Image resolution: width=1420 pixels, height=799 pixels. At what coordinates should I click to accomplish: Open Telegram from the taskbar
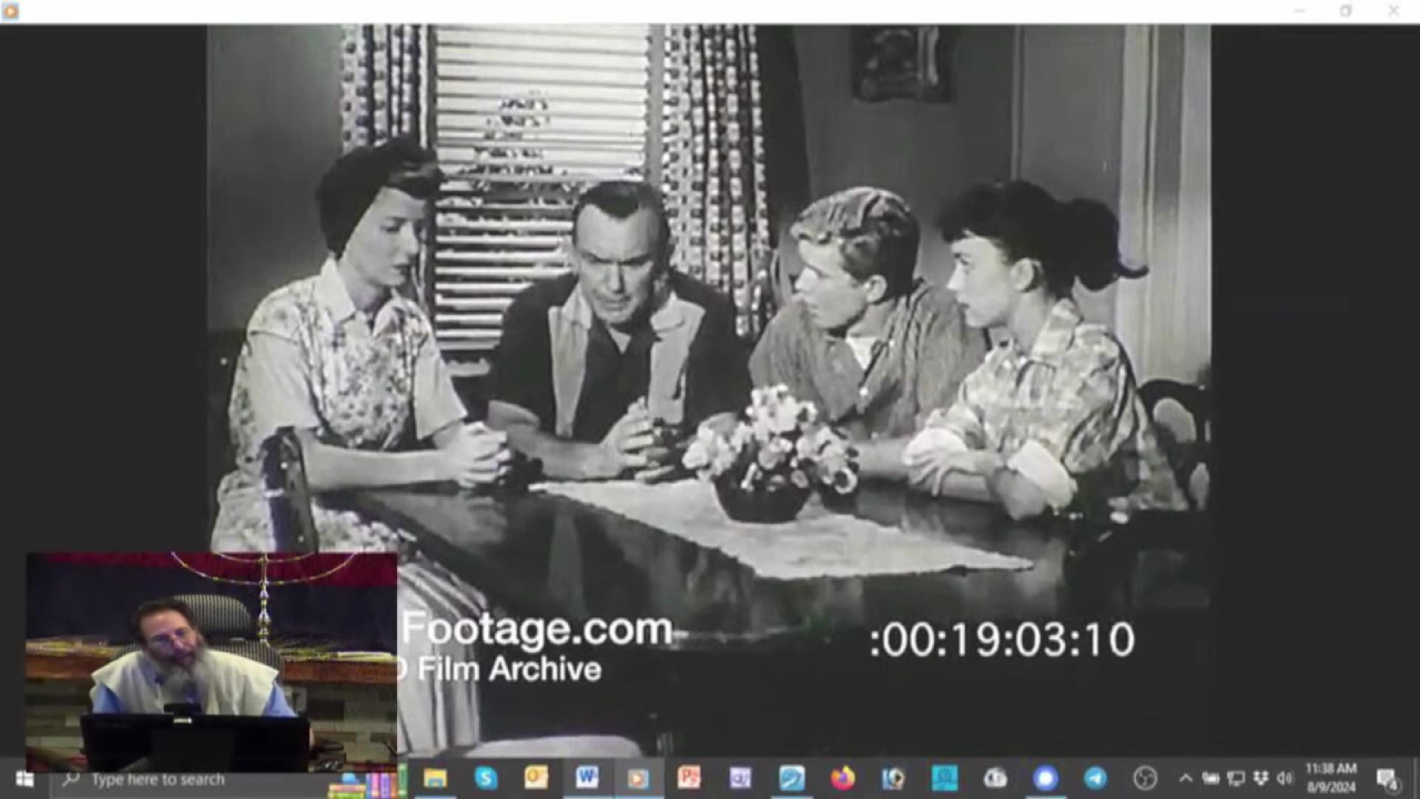1095,778
